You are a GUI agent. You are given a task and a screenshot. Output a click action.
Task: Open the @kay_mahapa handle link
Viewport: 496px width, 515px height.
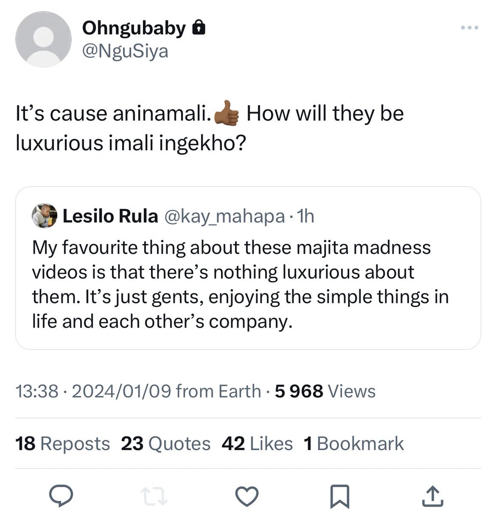[224, 217]
